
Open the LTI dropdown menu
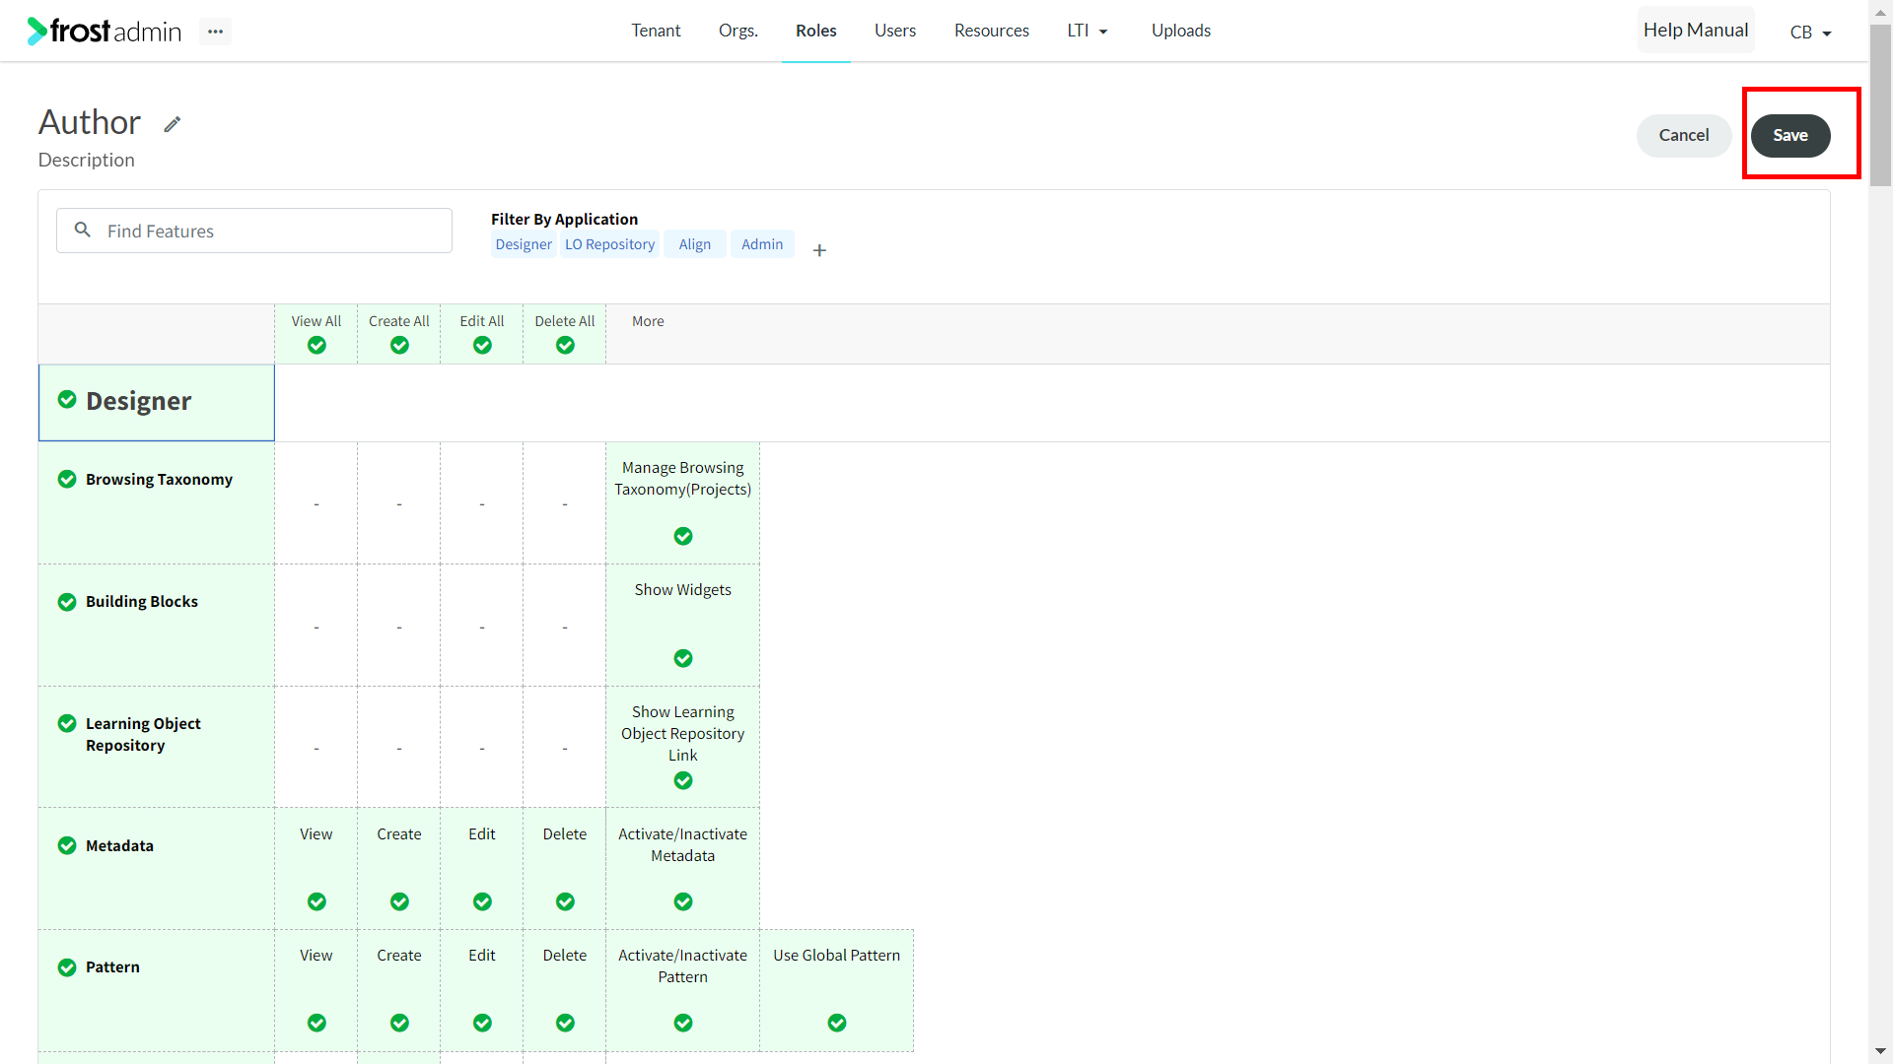click(x=1087, y=31)
